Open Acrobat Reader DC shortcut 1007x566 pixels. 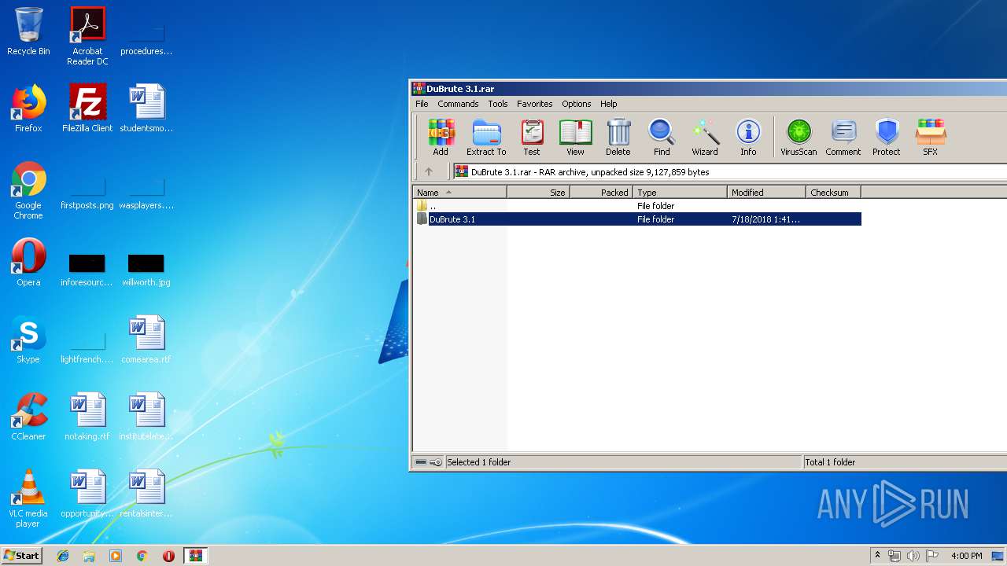[x=87, y=36]
